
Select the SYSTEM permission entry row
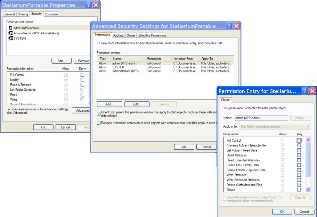pos(165,67)
